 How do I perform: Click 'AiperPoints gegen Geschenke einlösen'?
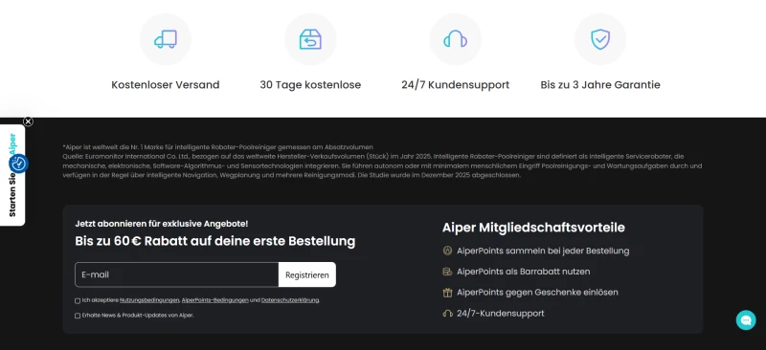pyautogui.click(x=537, y=293)
